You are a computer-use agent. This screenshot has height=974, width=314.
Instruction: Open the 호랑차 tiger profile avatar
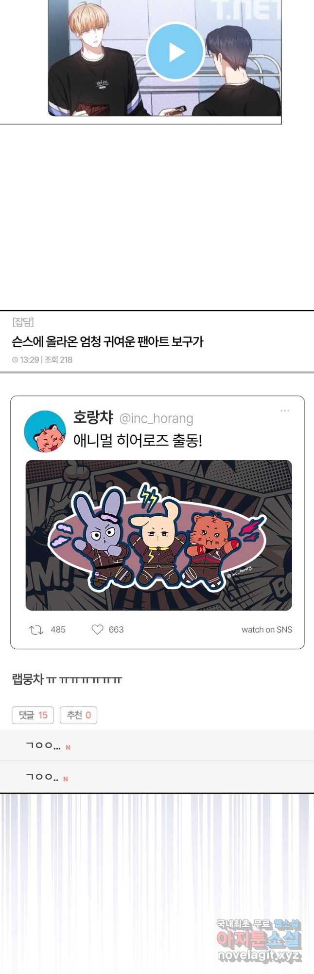(x=45, y=431)
